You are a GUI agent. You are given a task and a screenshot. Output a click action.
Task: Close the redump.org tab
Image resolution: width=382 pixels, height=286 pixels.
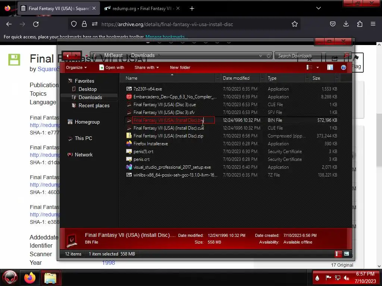pyautogui.click(x=178, y=9)
